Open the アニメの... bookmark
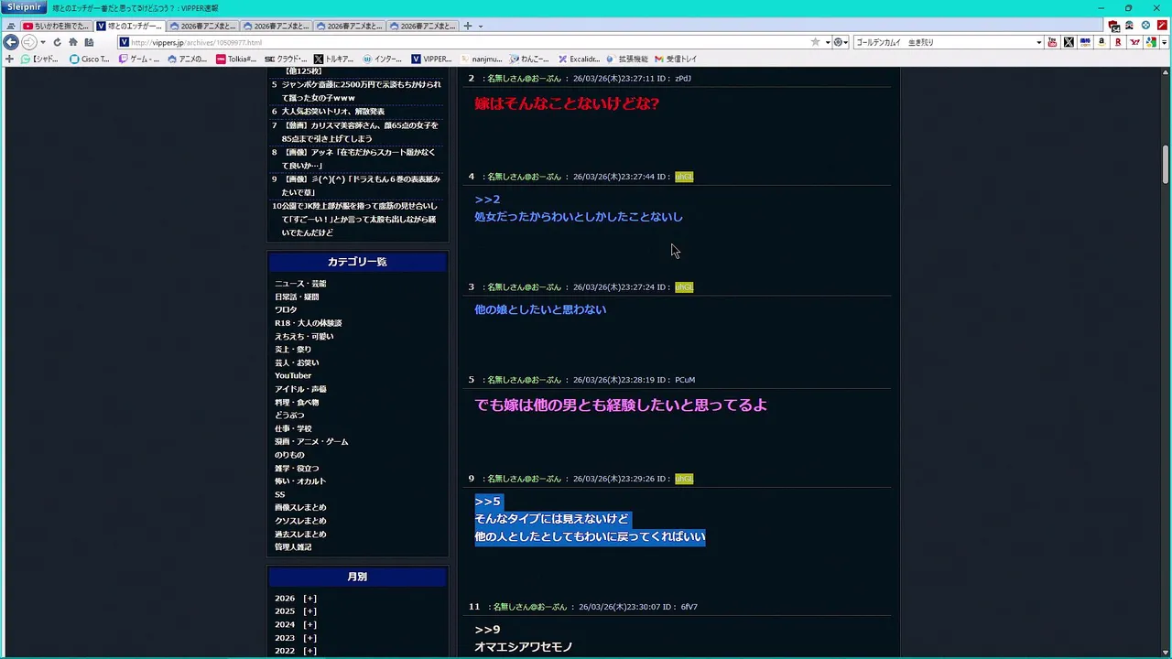Viewport: 1172px width, 659px height. [x=187, y=59]
